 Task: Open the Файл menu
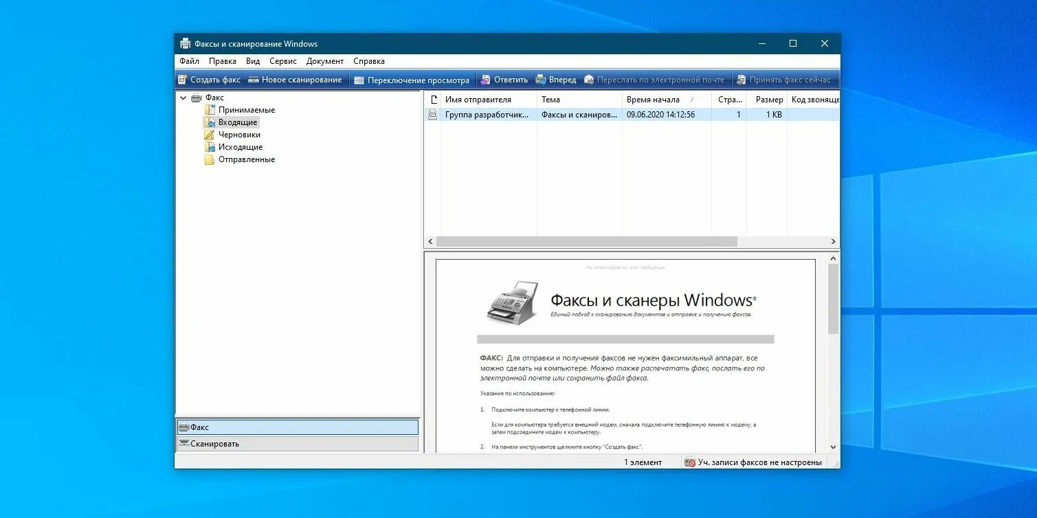click(189, 61)
